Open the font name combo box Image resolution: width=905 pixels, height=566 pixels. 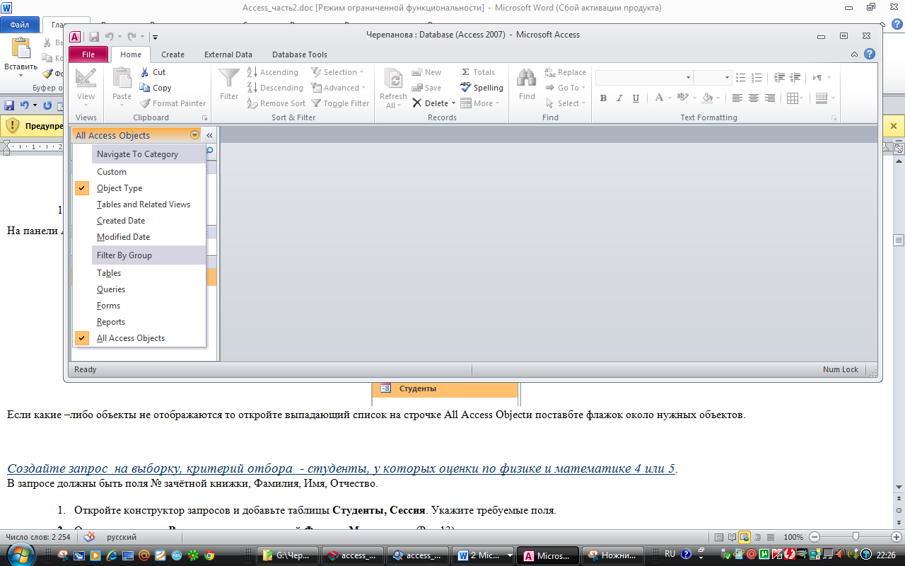tap(644, 78)
